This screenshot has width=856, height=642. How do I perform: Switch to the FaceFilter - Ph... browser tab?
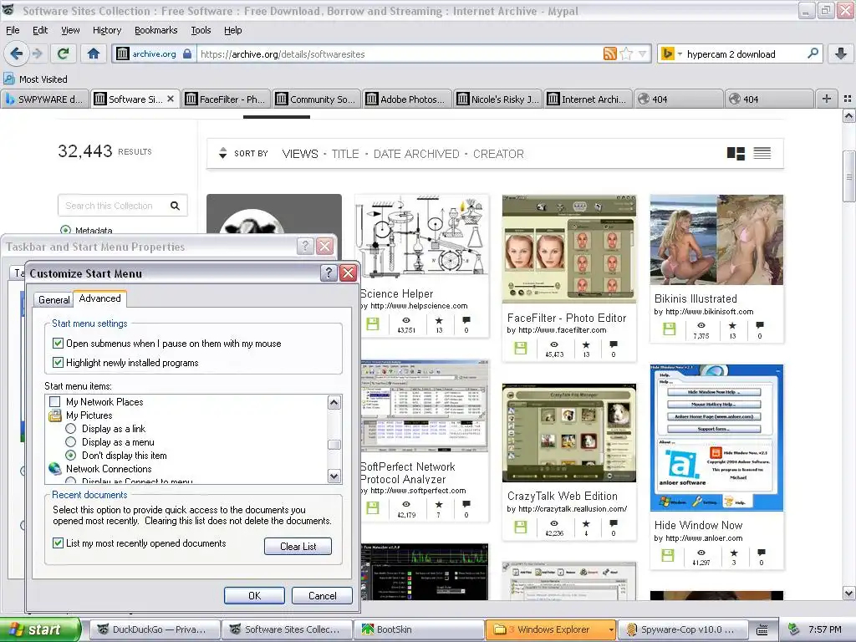(226, 99)
